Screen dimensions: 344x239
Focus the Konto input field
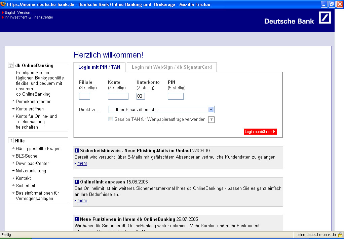[118, 96]
